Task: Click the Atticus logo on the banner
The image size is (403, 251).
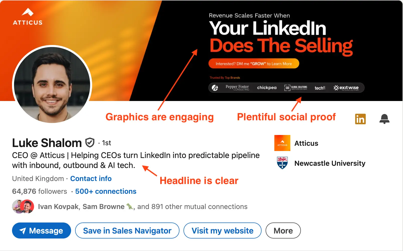Action: point(28,15)
